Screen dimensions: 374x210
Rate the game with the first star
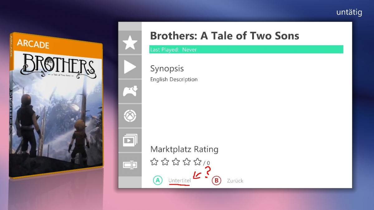pos(154,162)
